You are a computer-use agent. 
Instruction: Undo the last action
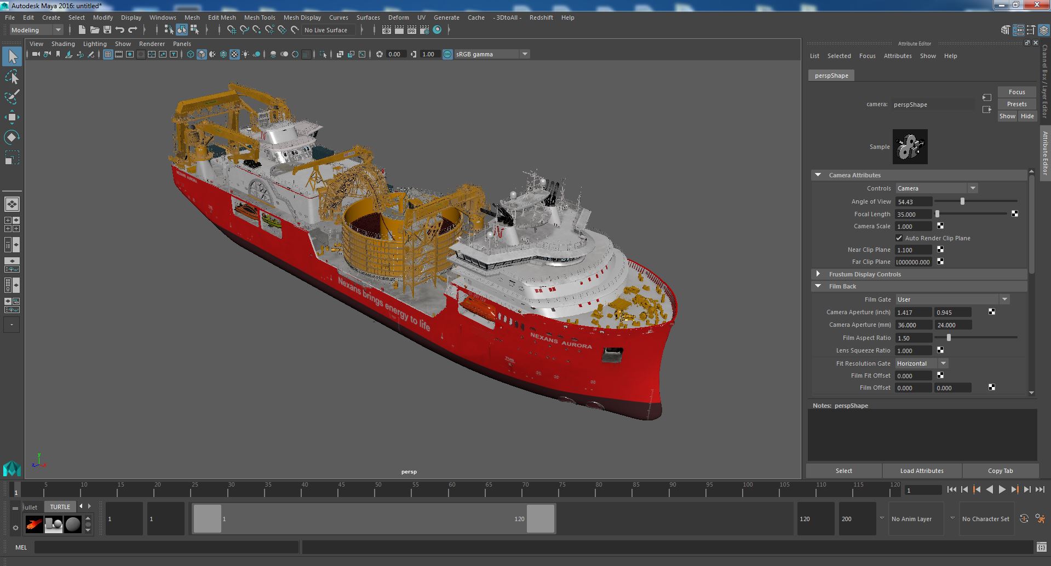pyautogui.click(x=120, y=30)
